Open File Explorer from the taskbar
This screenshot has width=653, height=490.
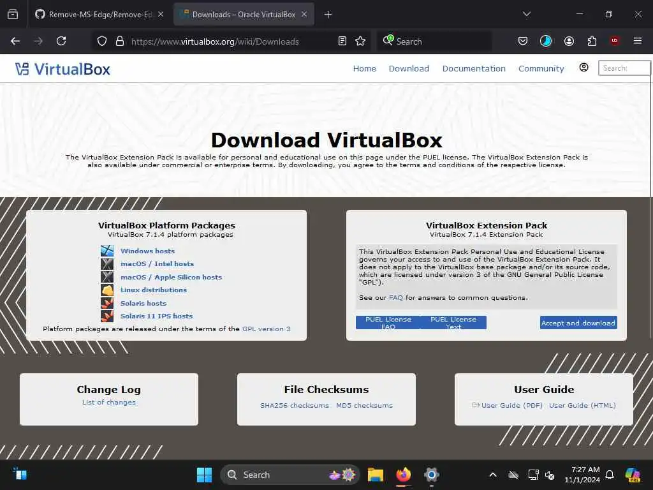click(x=375, y=475)
